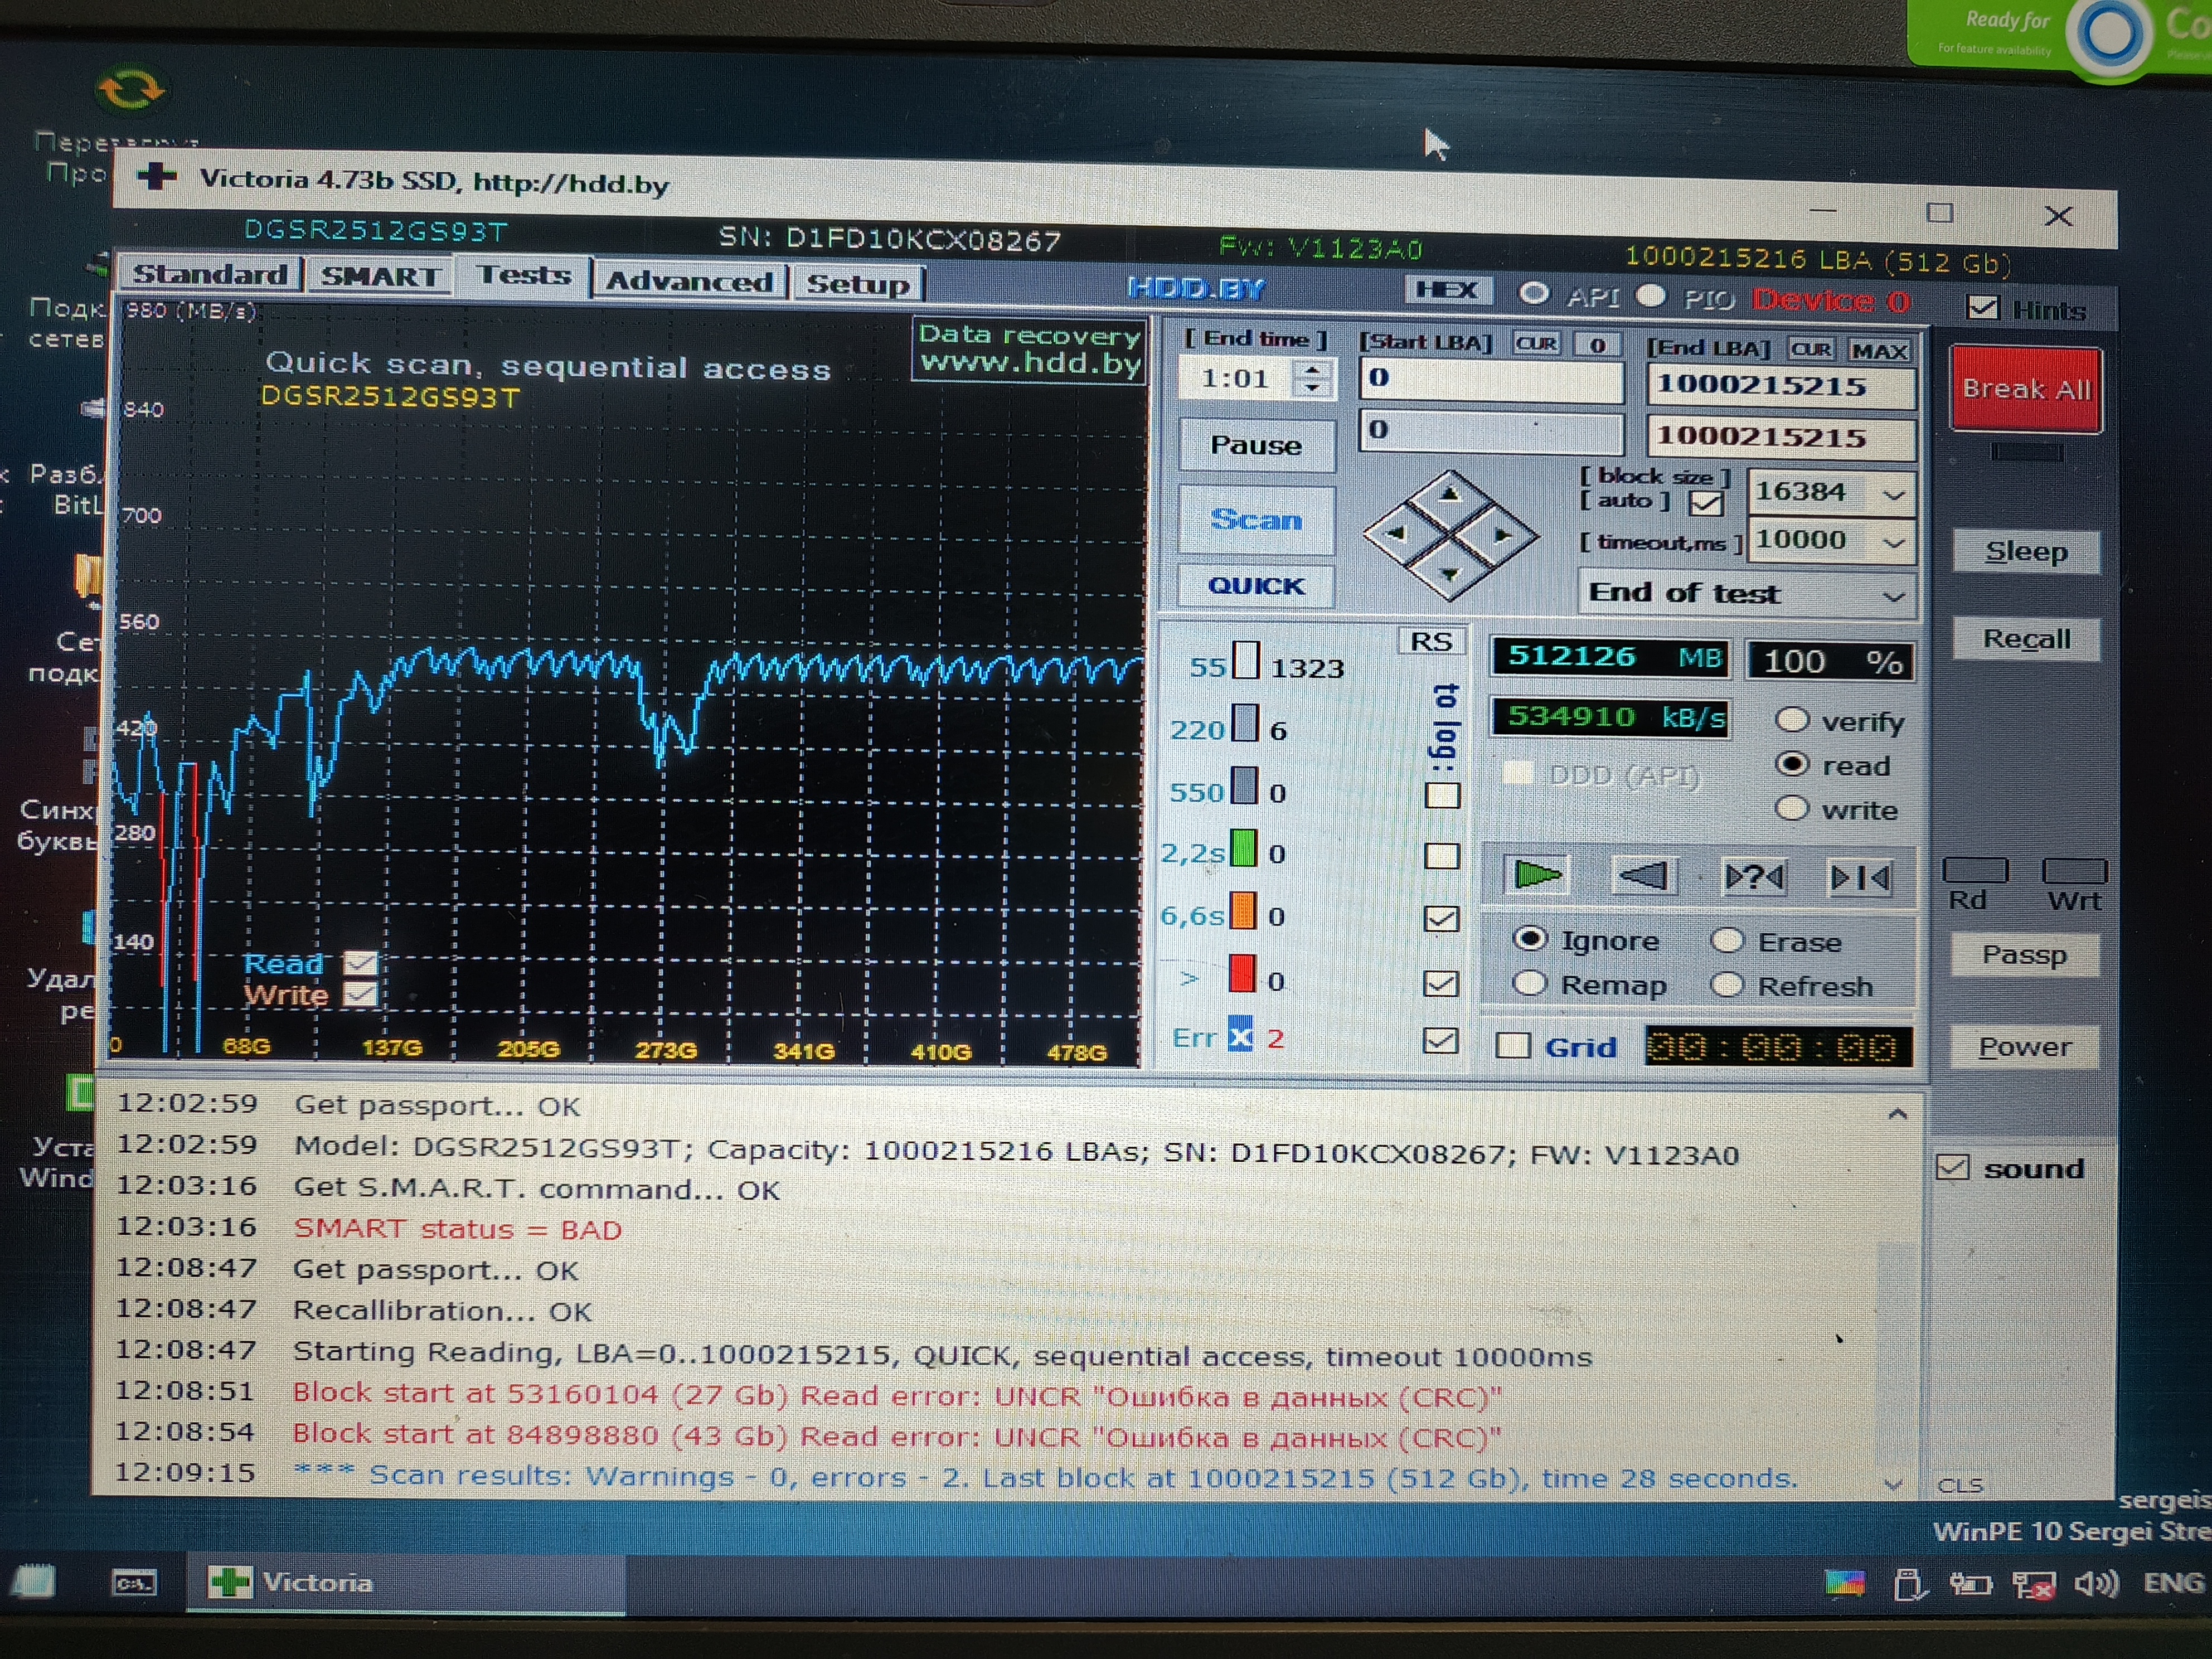Open the Advanced tab
This screenshot has height=1659, width=2212.
point(689,282)
